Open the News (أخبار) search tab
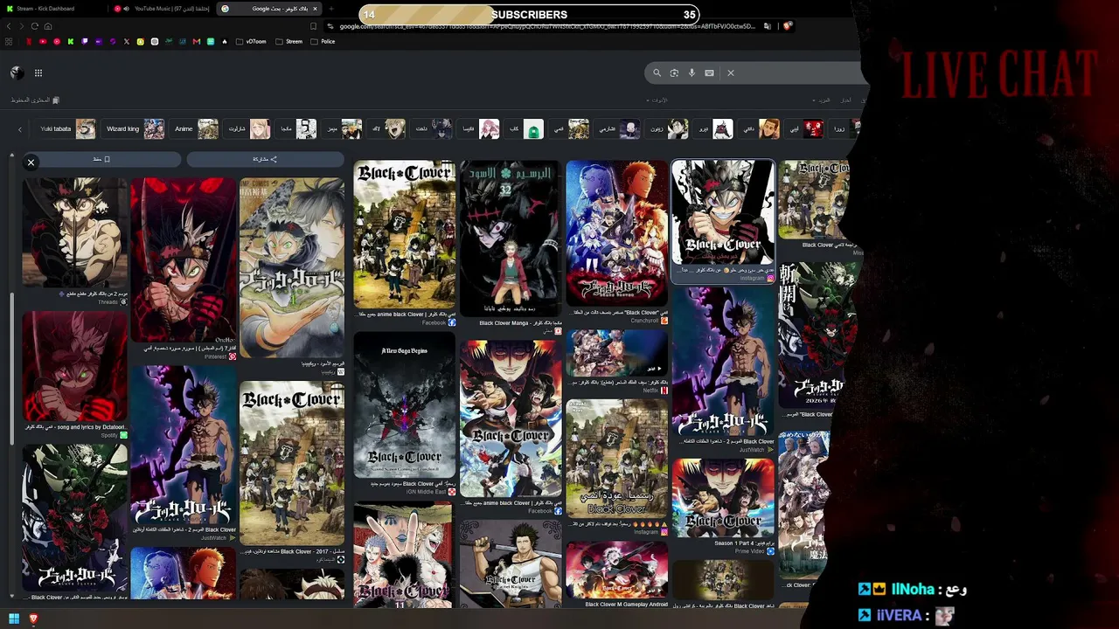 (x=846, y=100)
